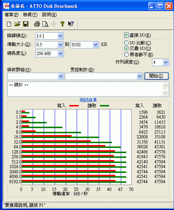The height and width of the screenshot is (210, 174).
Task: Click the description box up scroll arrow
Action: [x=166, y=85]
